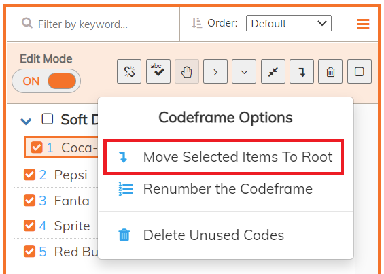
Task: Click the abc spell-check icon
Action: click(x=158, y=71)
